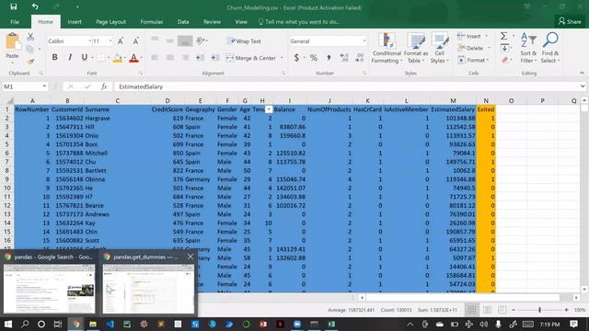Switch to Page Break Preview in status bar

pos(502,310)
